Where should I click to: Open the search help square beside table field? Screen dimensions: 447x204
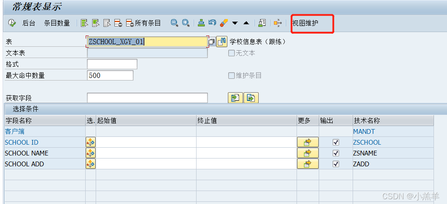212,42
